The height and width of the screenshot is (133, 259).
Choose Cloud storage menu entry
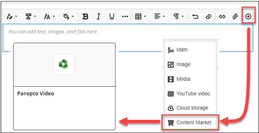(x=190, y=108)
